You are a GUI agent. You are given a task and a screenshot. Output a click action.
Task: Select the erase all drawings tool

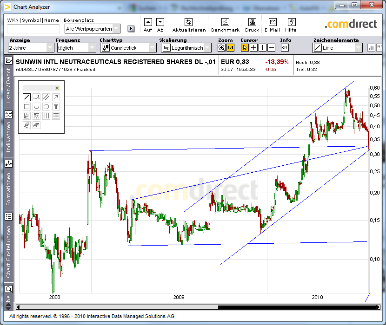(x=36, y=125)
